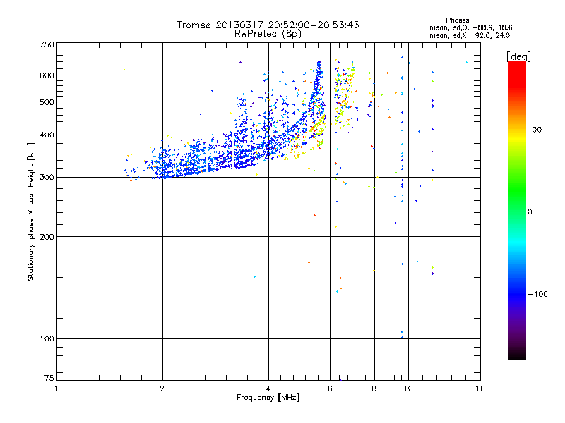Click the colorbar tick label '0'
The width and height of the screenshot is (565, 423).
(x=530, y=212)
